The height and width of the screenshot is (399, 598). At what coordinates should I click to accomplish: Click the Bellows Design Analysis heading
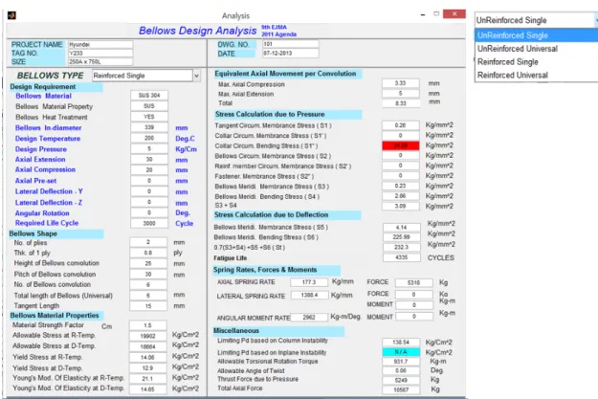pyautogui.click(x=197, y=31)
